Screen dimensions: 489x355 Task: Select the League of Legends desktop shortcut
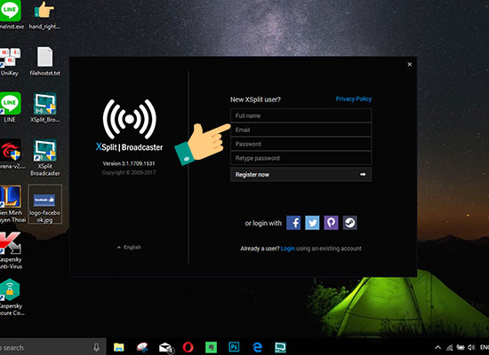tap(12, 204)
